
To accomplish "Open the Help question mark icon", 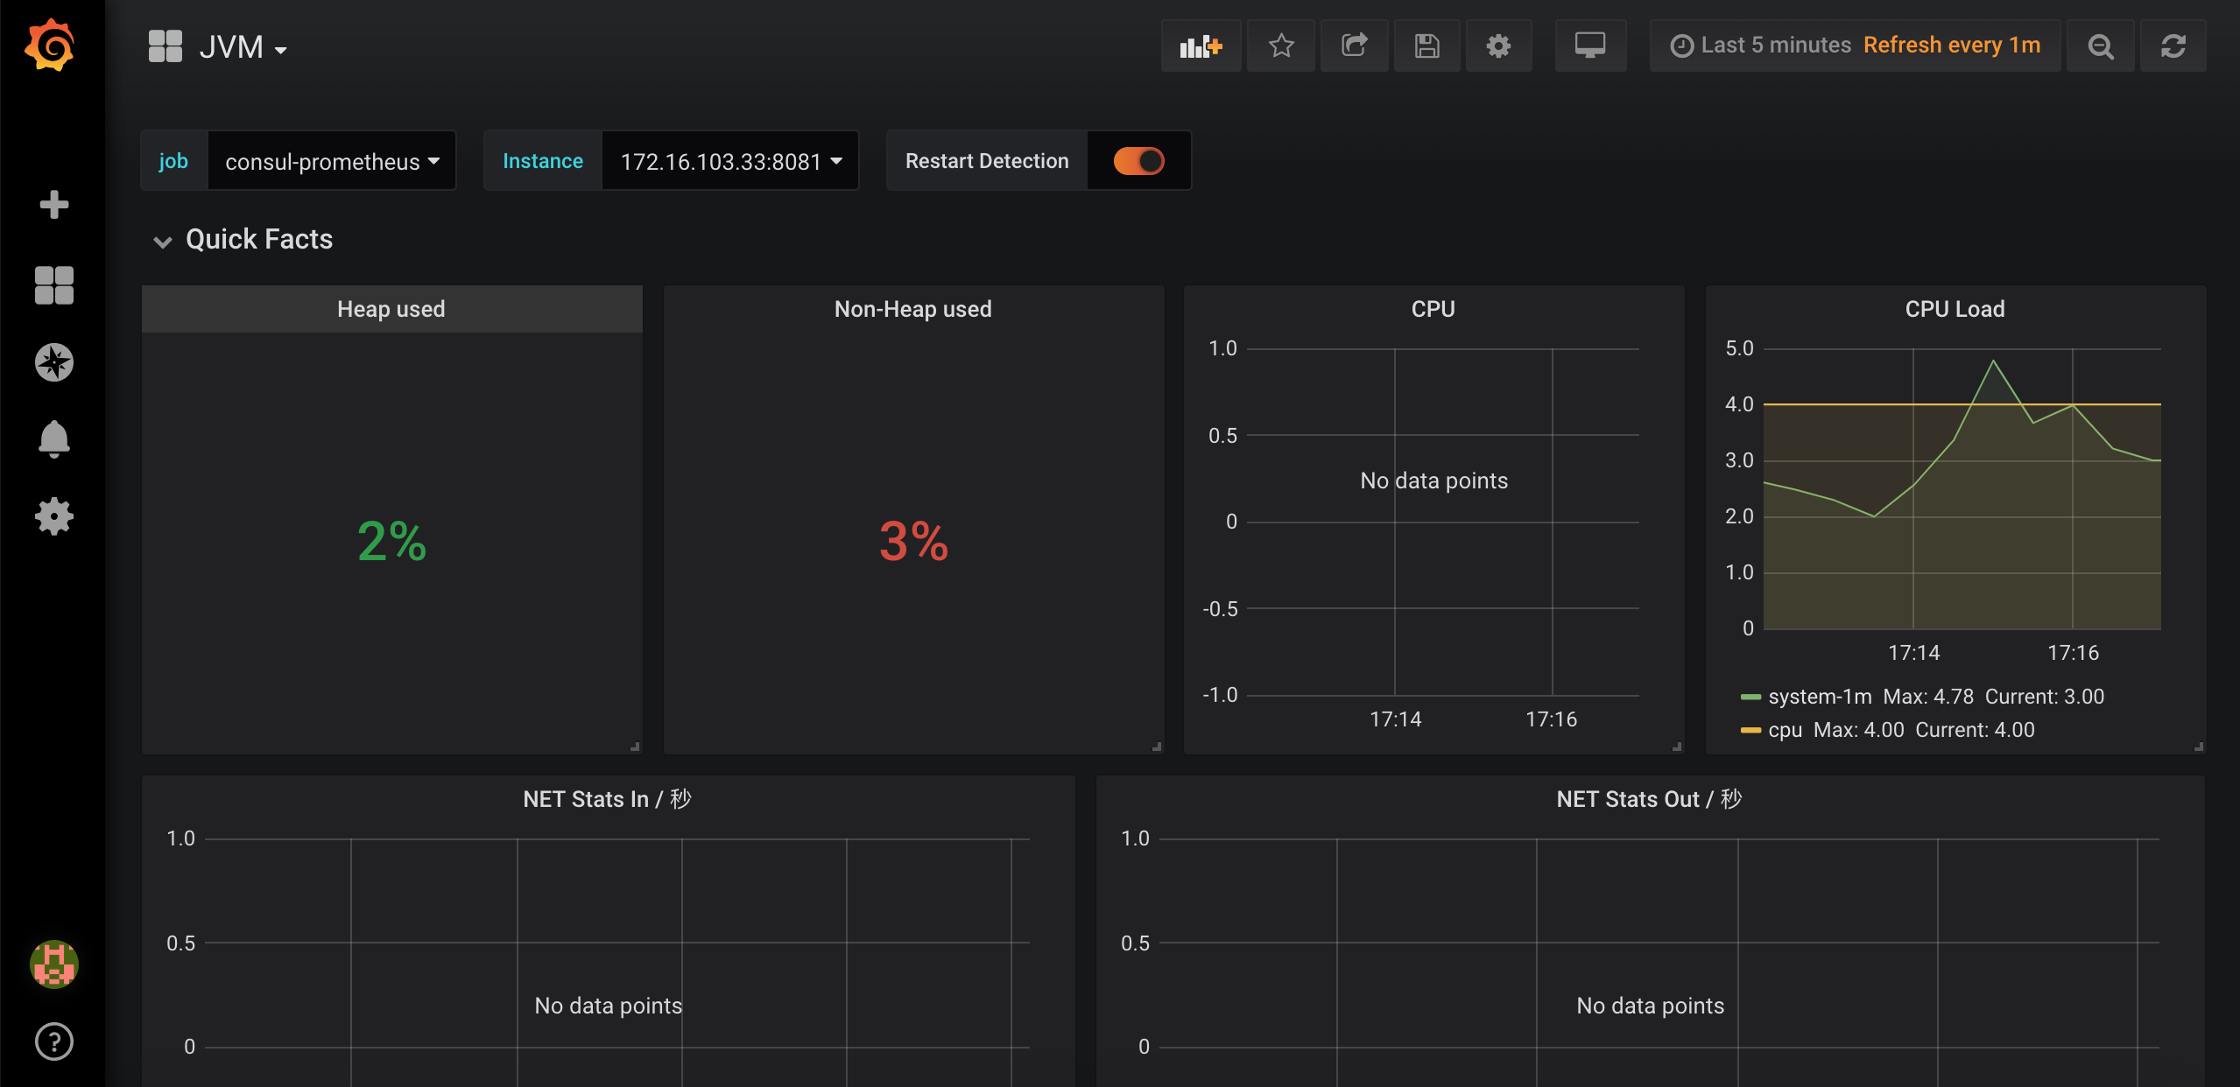I will pyautogui.click(x=53, y=1041).
